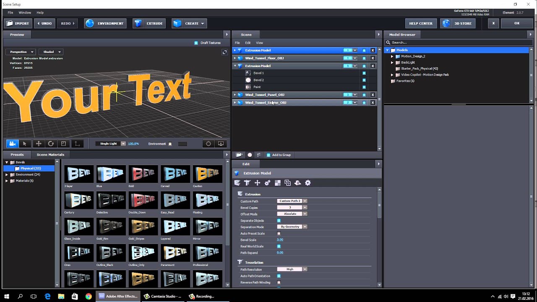Open the selection grid icon in Edit toolbar

[287, 183]
